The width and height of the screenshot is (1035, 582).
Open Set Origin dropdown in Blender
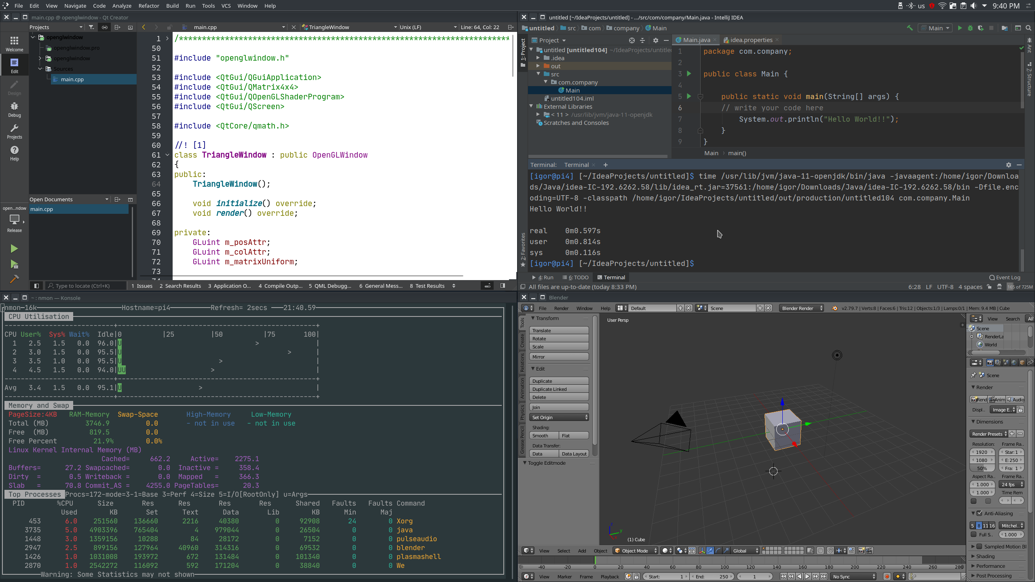(x=559, y=418)
